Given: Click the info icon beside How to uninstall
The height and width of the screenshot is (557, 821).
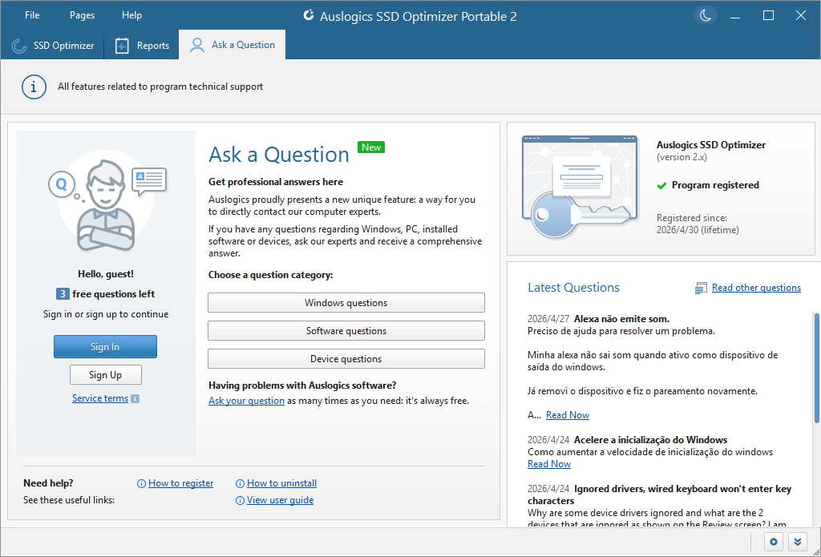Looking at the screenshot, I should pos(239,483).
